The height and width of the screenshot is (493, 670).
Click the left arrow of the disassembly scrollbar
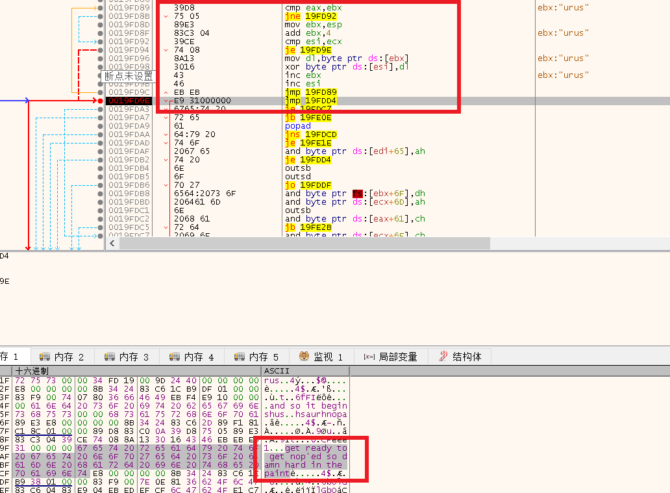coord(112,244)
